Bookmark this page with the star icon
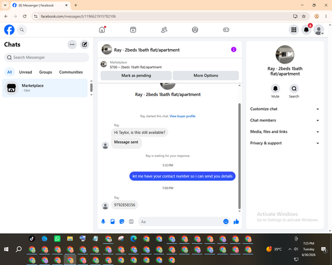The width and height of the screenshot is (332, 265). pos(303,17)
